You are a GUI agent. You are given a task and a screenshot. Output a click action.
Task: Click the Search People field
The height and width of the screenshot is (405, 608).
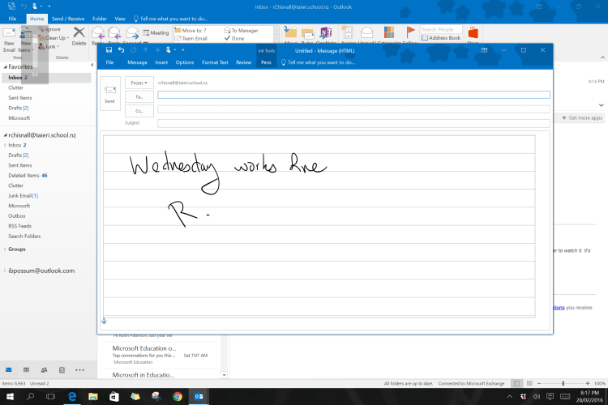442,29
